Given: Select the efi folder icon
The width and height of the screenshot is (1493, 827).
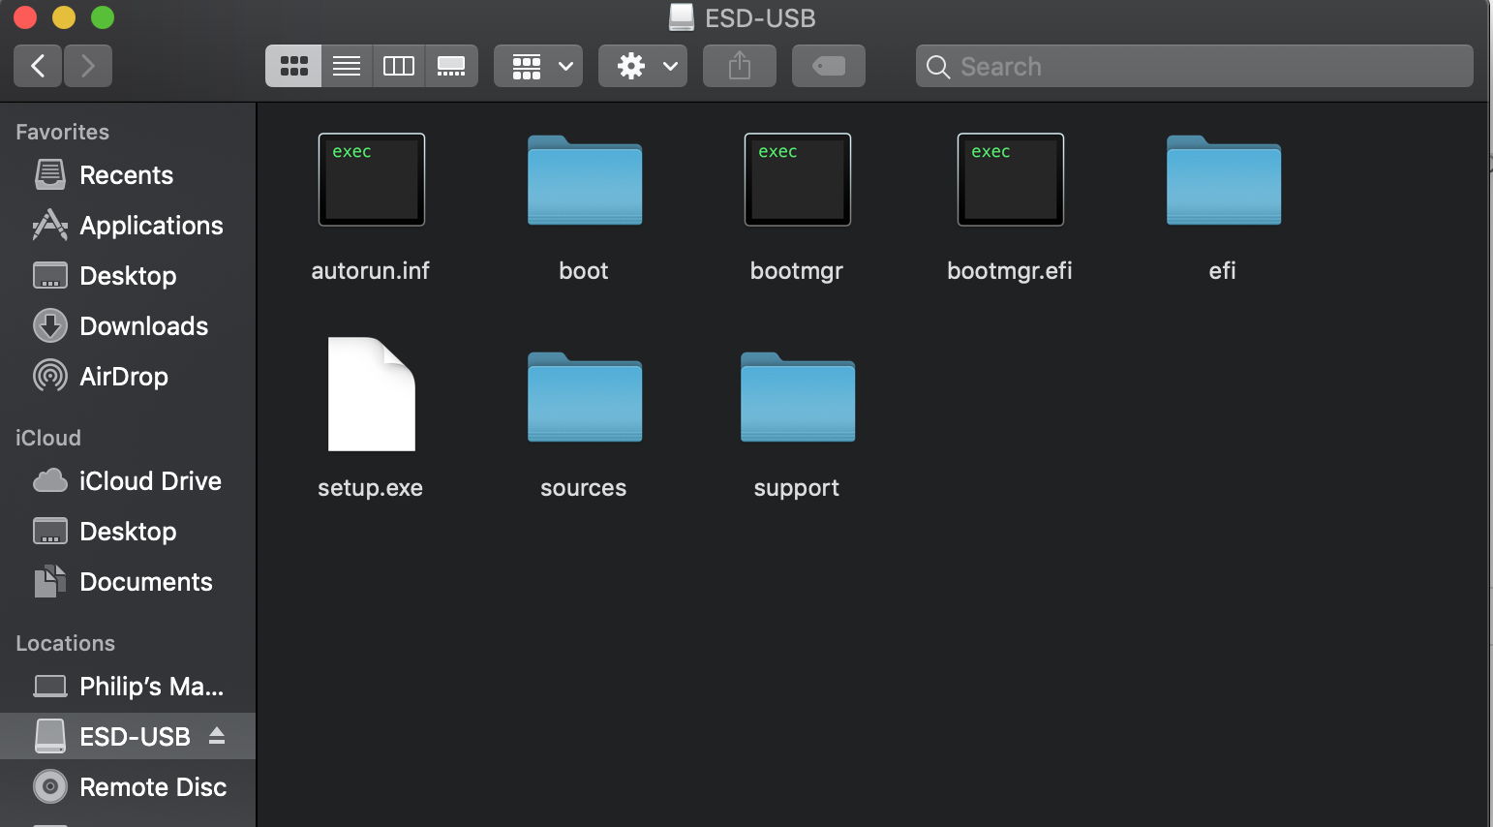Looking at the screenshot, I should coord(1224,180).
